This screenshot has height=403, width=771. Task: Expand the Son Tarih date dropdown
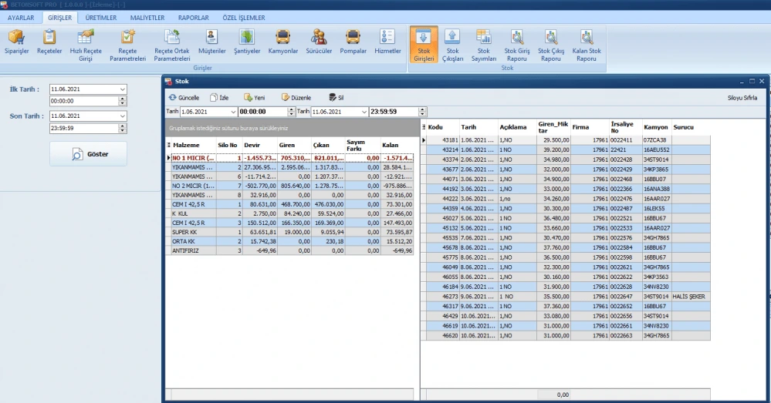122,116
